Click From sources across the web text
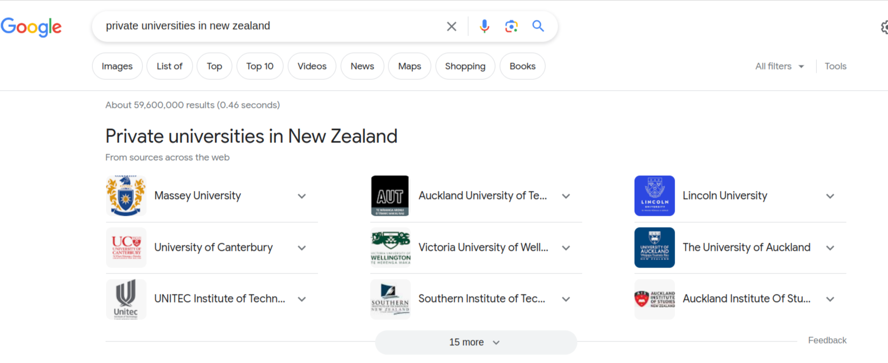 coord(167,157)
